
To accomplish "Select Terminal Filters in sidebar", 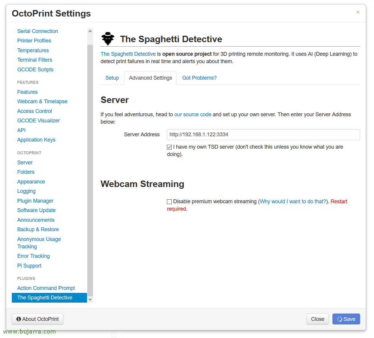I will (x=35, y=60).
